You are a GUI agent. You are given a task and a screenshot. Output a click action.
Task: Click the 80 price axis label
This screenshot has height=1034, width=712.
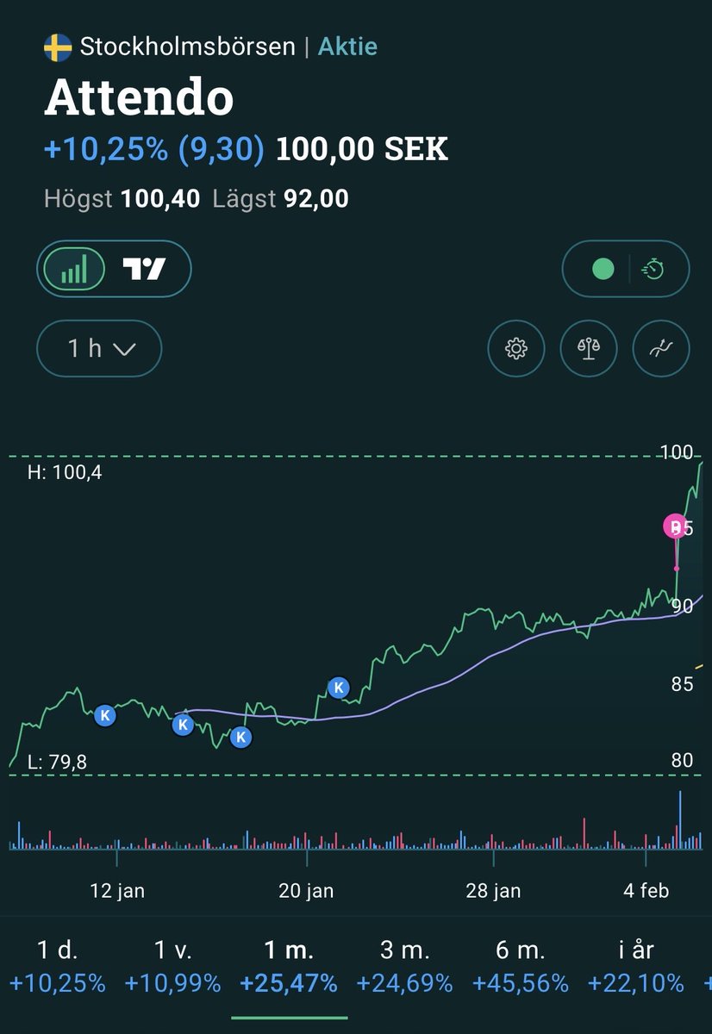(x=680, y=761)
